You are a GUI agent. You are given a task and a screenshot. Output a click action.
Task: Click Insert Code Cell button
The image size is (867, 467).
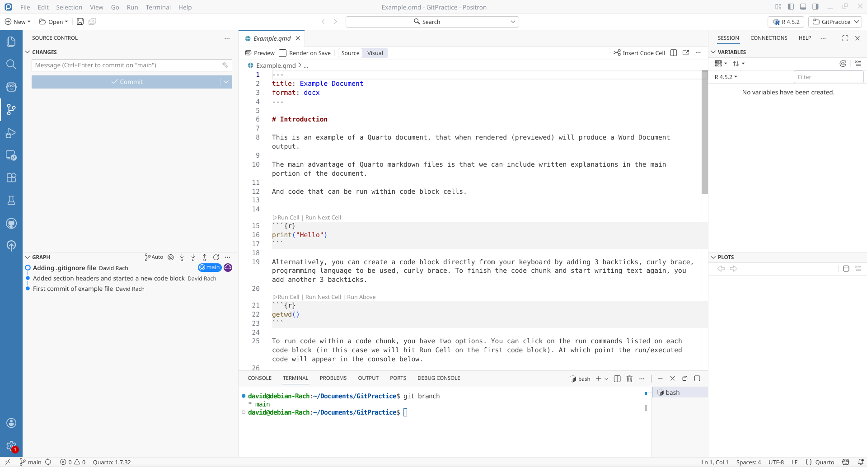(639, 53)
